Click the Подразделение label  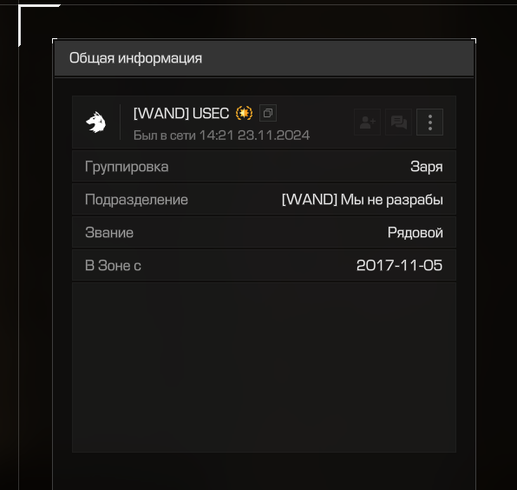[x=136, y=200]
